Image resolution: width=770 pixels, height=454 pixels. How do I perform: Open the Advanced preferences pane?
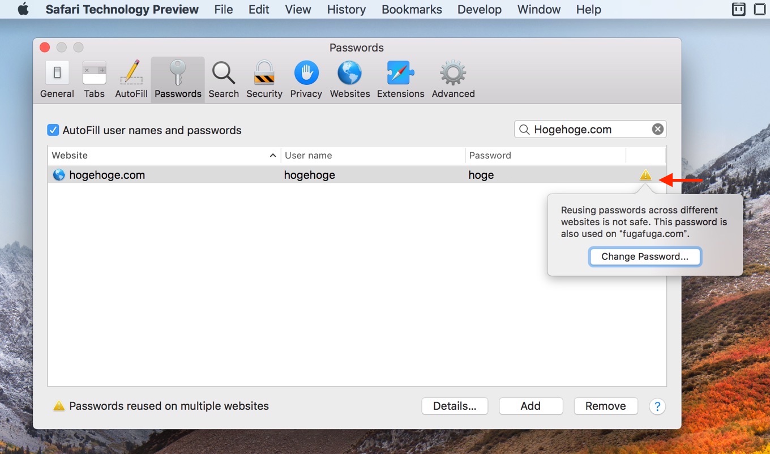coord(452,79)
